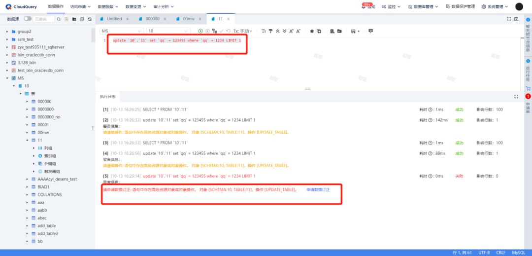Click the 申请数据订正 link
Viewport: 532px width, 256px height.
click(x=318, y=190)
